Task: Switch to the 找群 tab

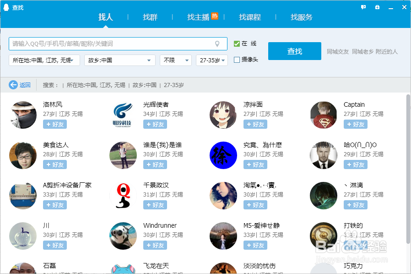Action: point(150,17)
